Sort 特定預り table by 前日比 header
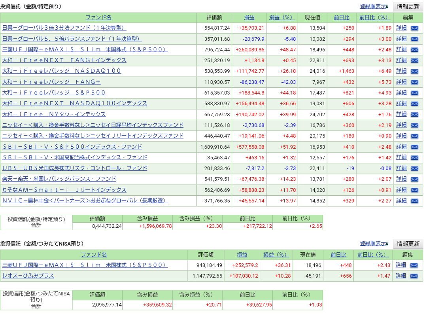 [342, 17]
